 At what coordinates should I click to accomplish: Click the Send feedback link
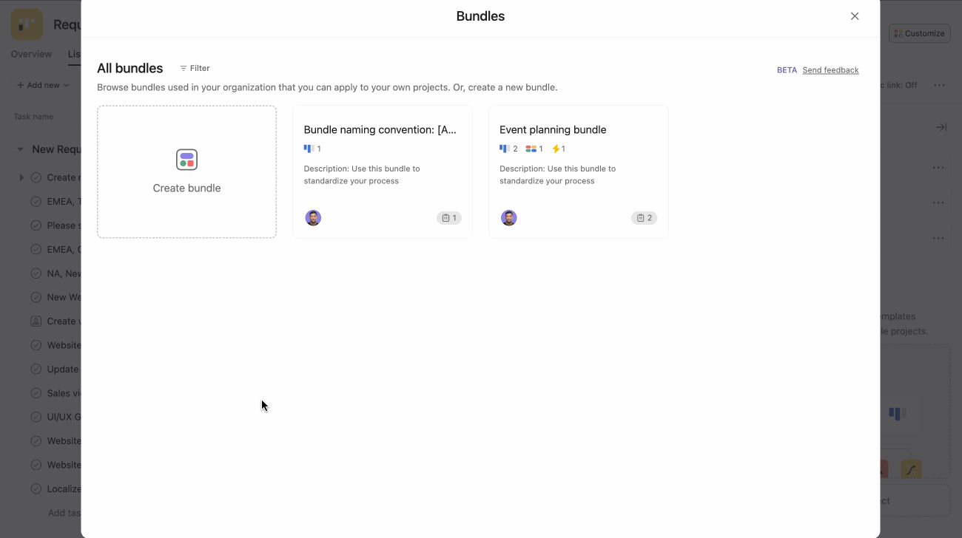pyautogui.click(x=830, y=69)
